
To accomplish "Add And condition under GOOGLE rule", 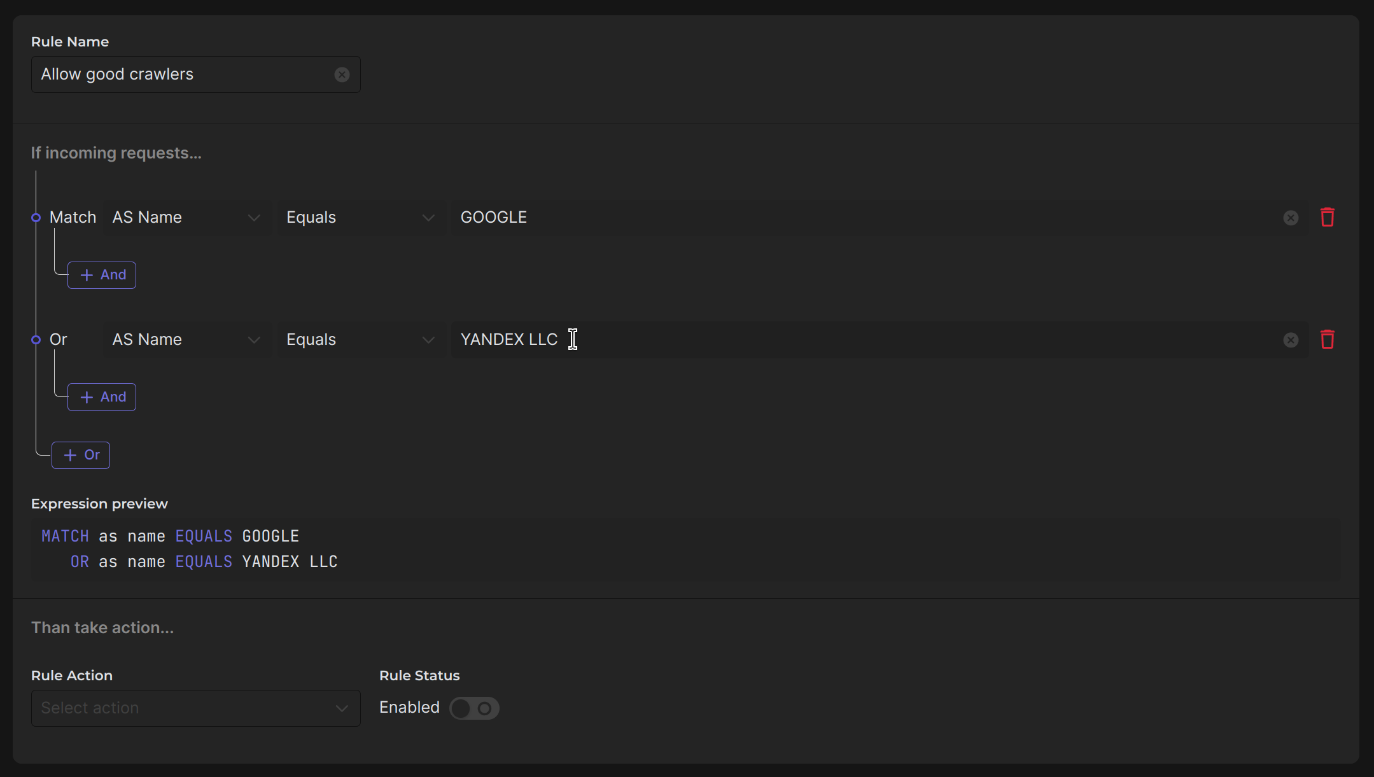I will click(x=102, y=275).
